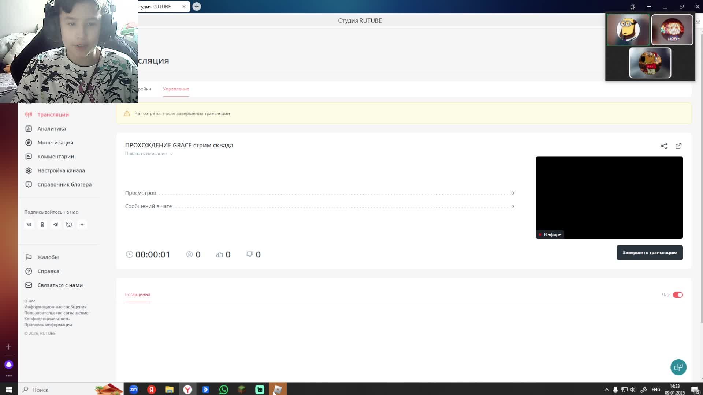Click the VK social icon
Viewport: 703px width, 395px height.
(x=29, y=225)
